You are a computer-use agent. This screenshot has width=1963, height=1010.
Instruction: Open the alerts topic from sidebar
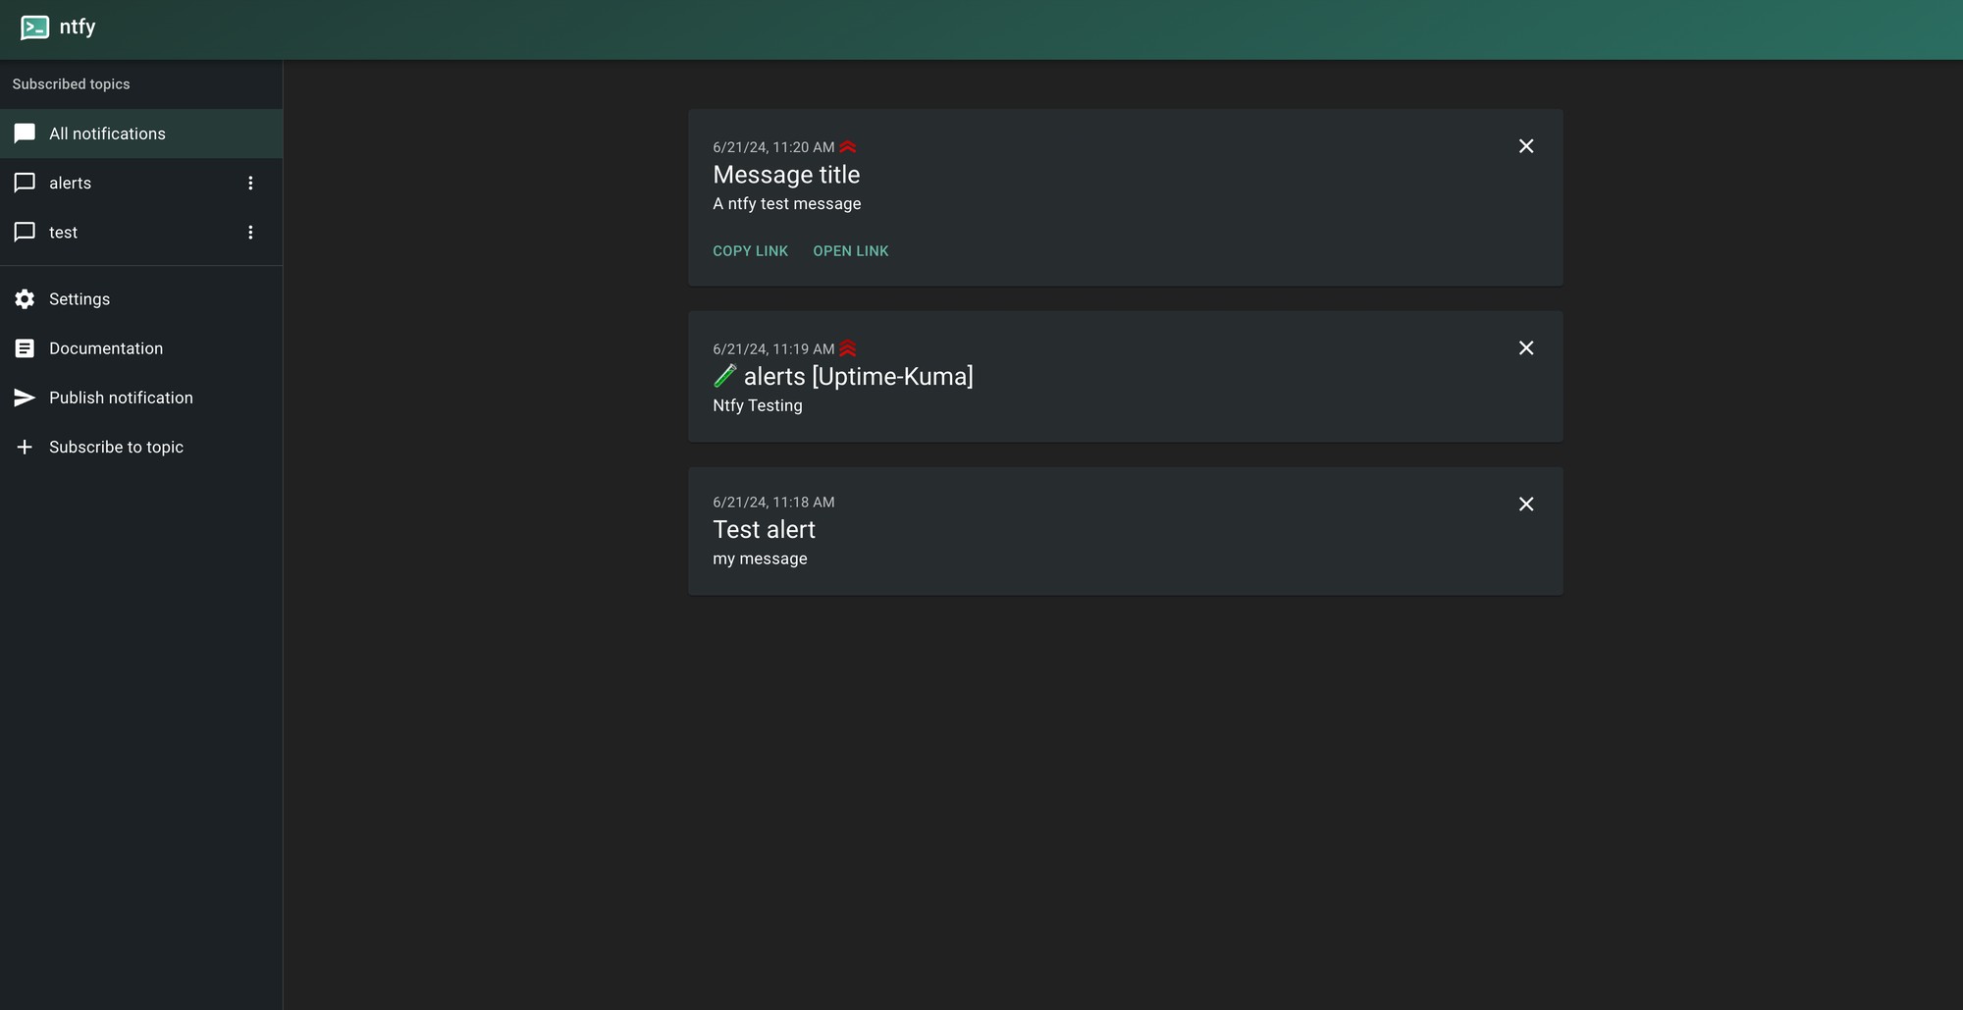coord(70,183)
